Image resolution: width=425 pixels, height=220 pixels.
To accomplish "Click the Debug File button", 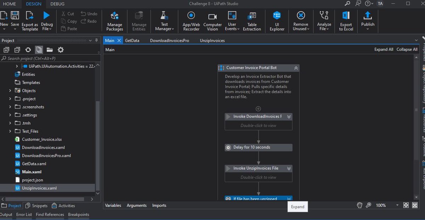I will point(47,21).
